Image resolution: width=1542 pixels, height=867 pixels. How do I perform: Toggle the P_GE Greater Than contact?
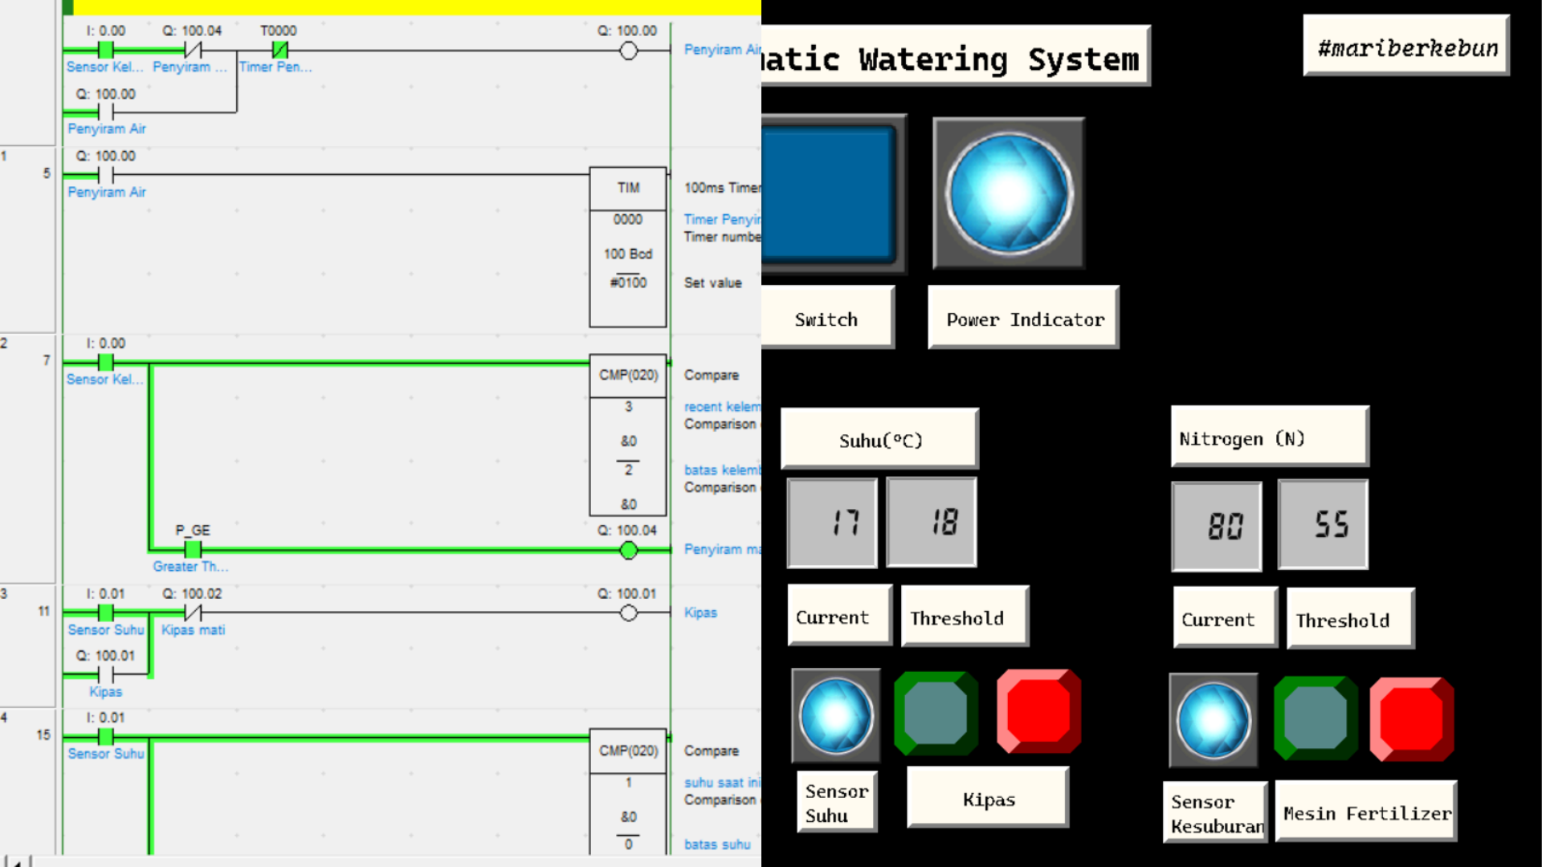coord(193,550)
